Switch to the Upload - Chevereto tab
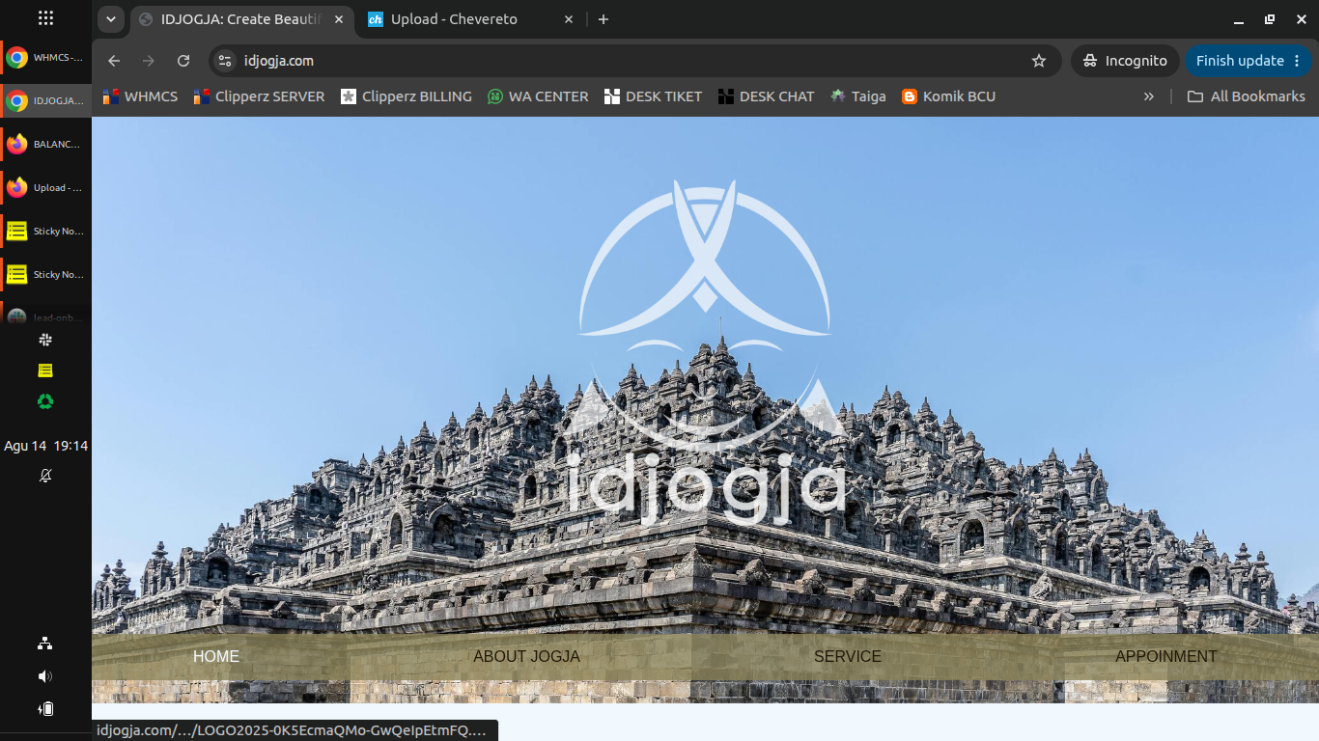 (469, 19)
